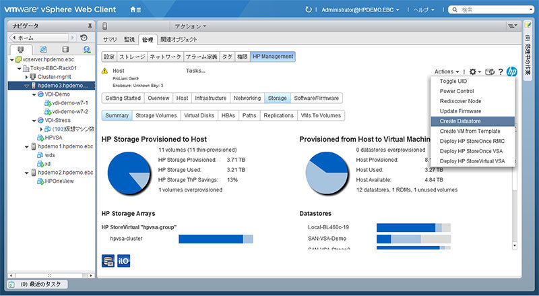Open the work in progress notes icon
The image size is (539, 296).
(x=528, y=25)
